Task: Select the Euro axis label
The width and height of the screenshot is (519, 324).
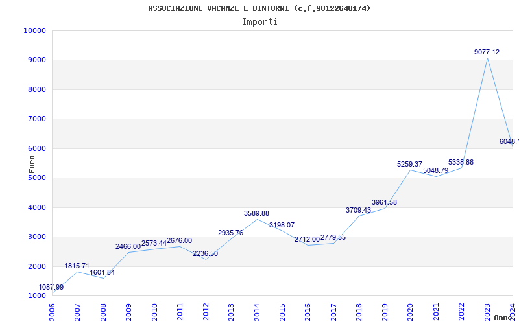Action: click(x=32, y=165)
